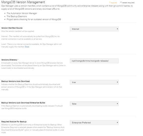
Task: Click The Automation Version Manager bullet item
Action: point(22,13)
